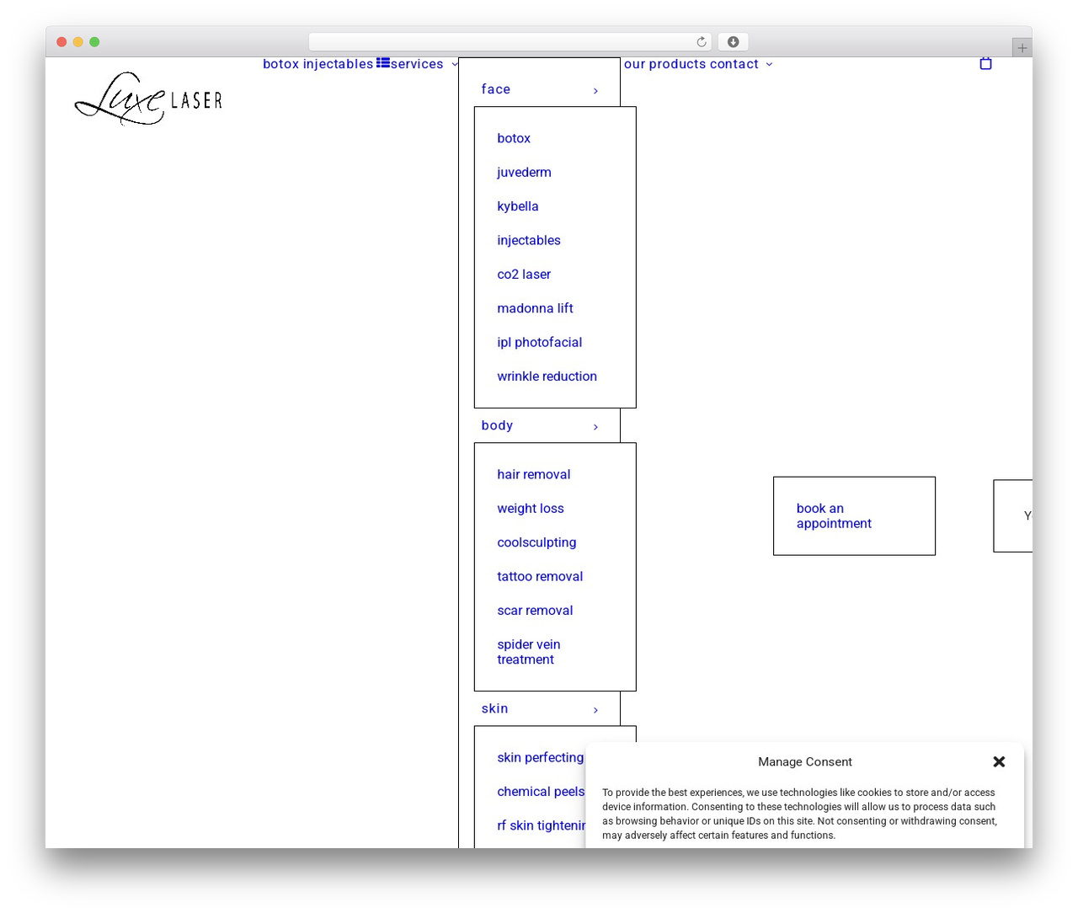Open the skin perfecting link

point(541,757)
